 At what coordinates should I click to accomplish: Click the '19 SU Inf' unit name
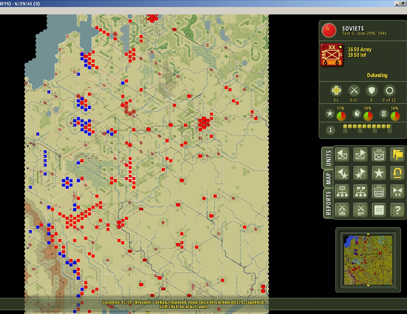(357, 55)
